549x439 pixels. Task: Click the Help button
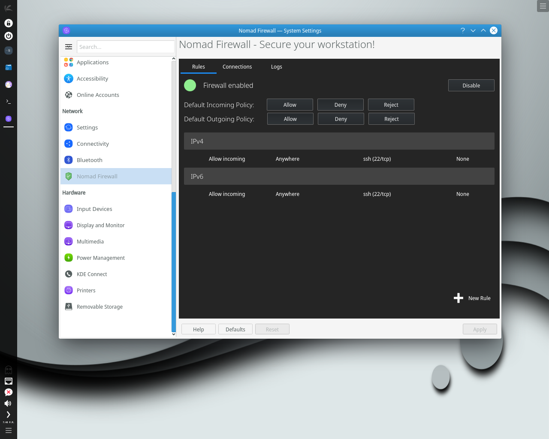(x=199, y=329)
